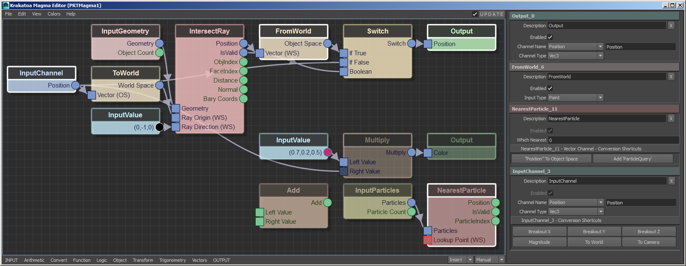Toggle Enabled checkbox for Output_0

pyautogui.click(x=550, y=37)
